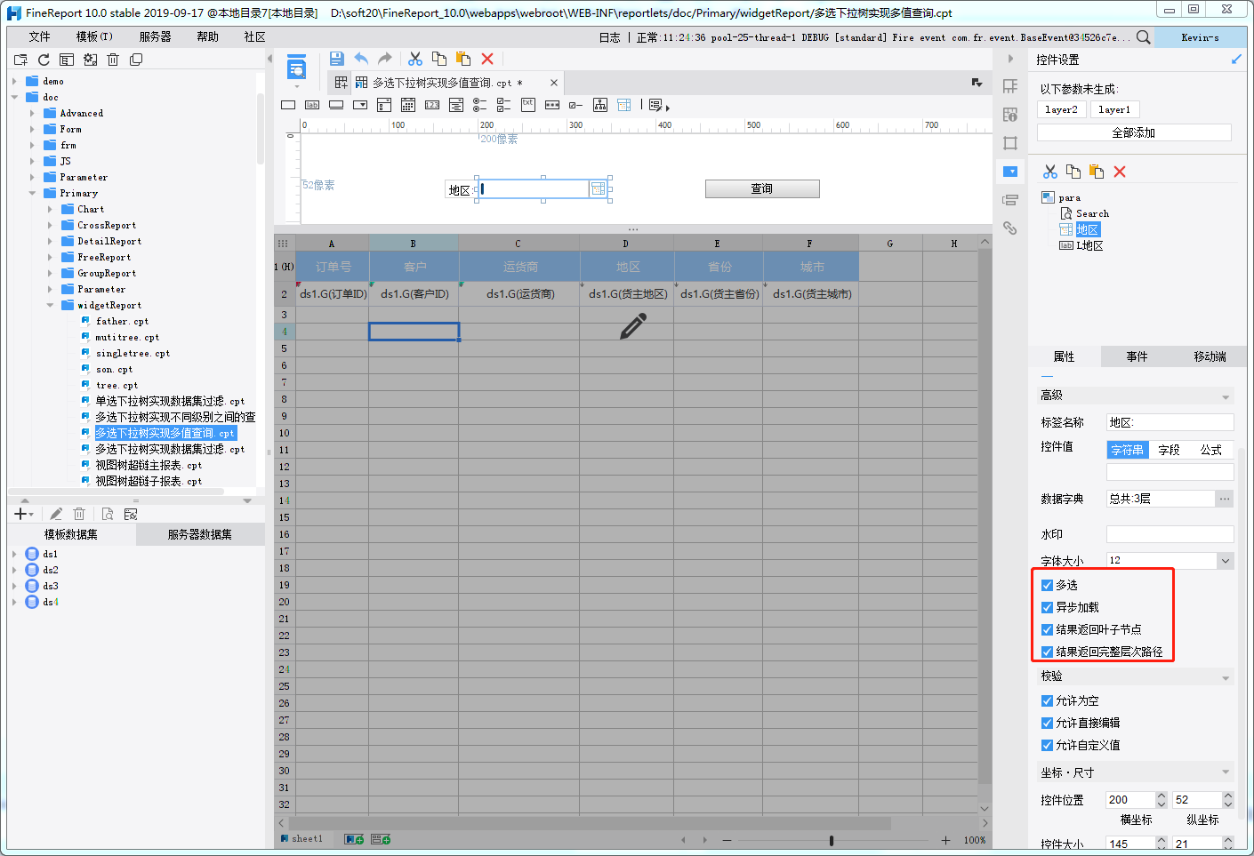
Task: Expand the demo folder
Action: (14, 81)
